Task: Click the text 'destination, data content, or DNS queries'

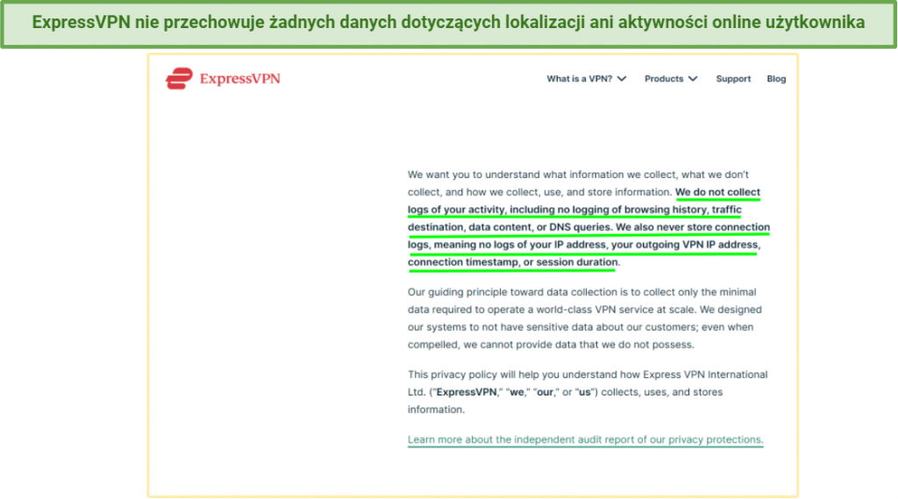Action: [x=510, y=227]
